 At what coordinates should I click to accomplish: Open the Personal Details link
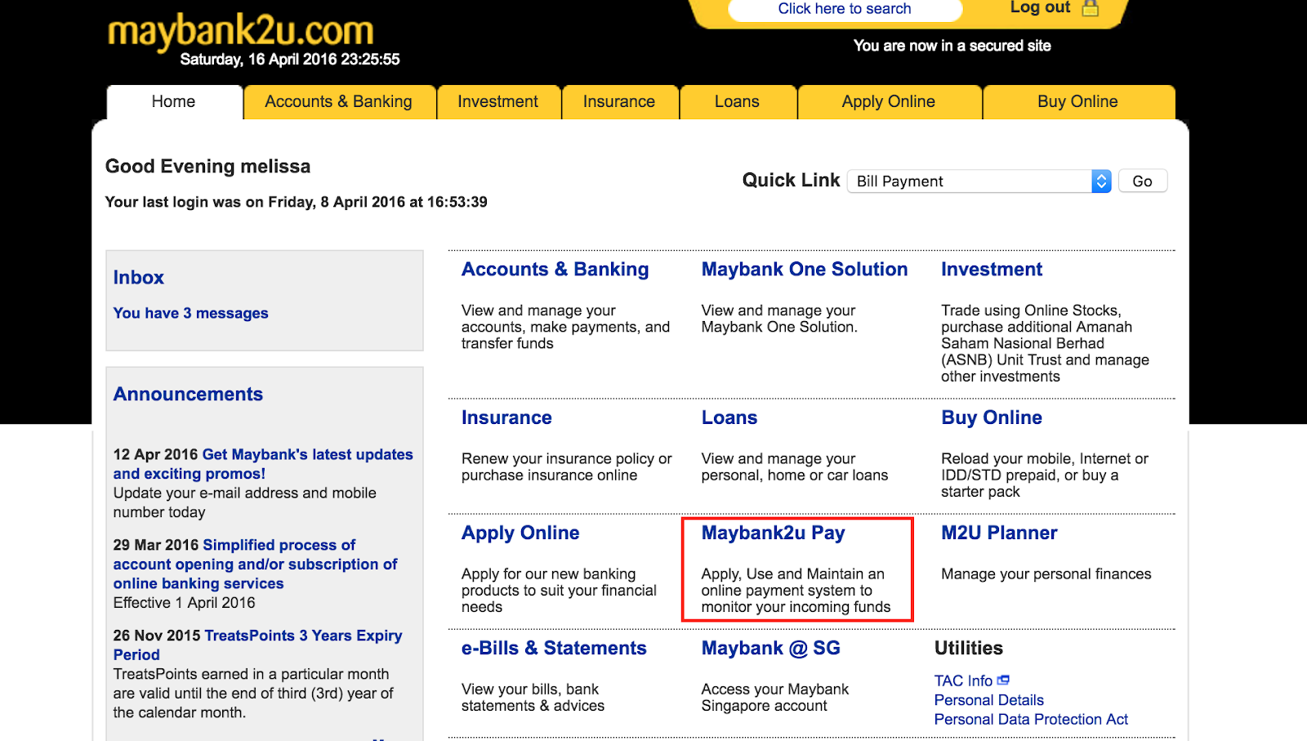pos(989,700)
